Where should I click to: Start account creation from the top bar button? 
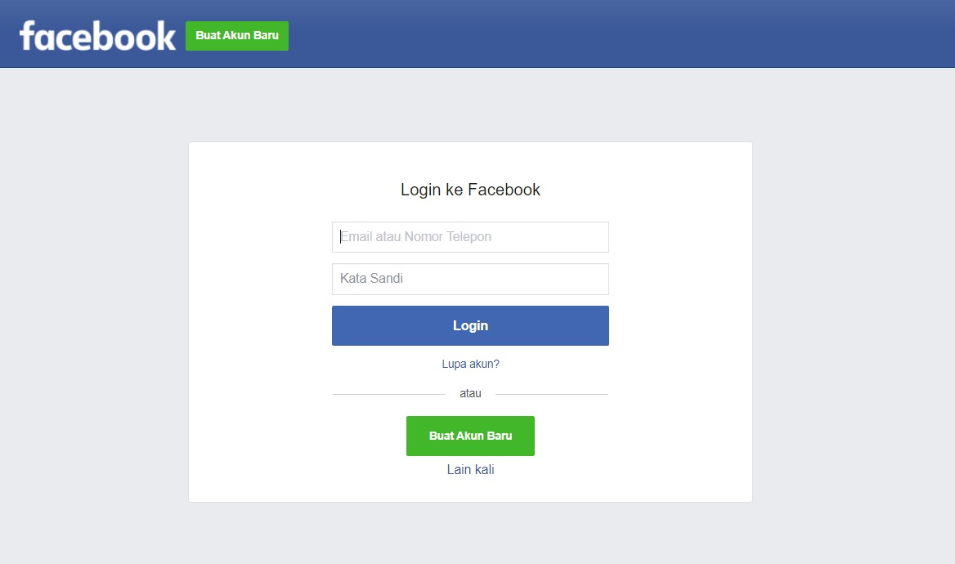237,36
